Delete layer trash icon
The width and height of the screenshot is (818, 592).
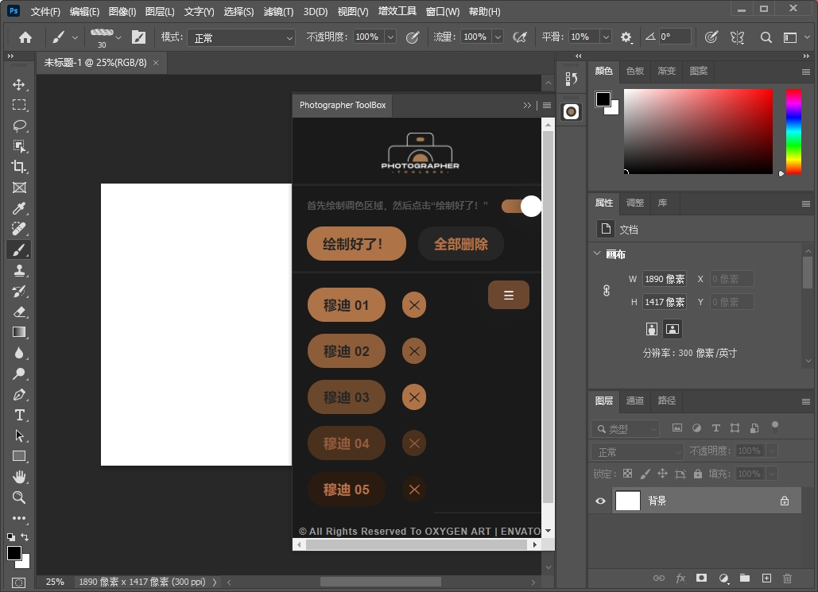click(788, 578)
